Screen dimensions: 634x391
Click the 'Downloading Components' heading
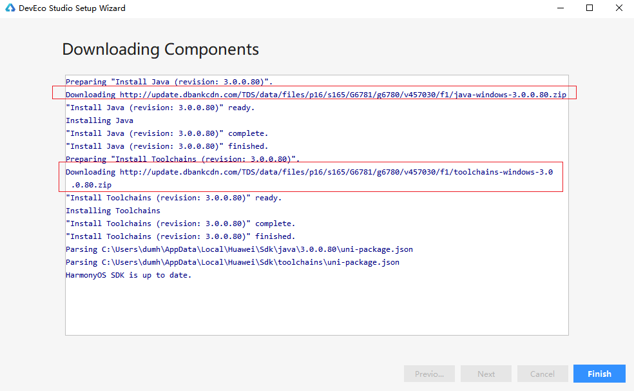(160, 50)
